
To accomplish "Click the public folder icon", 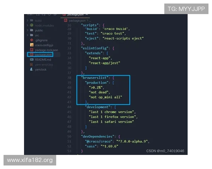I will 32,31.
